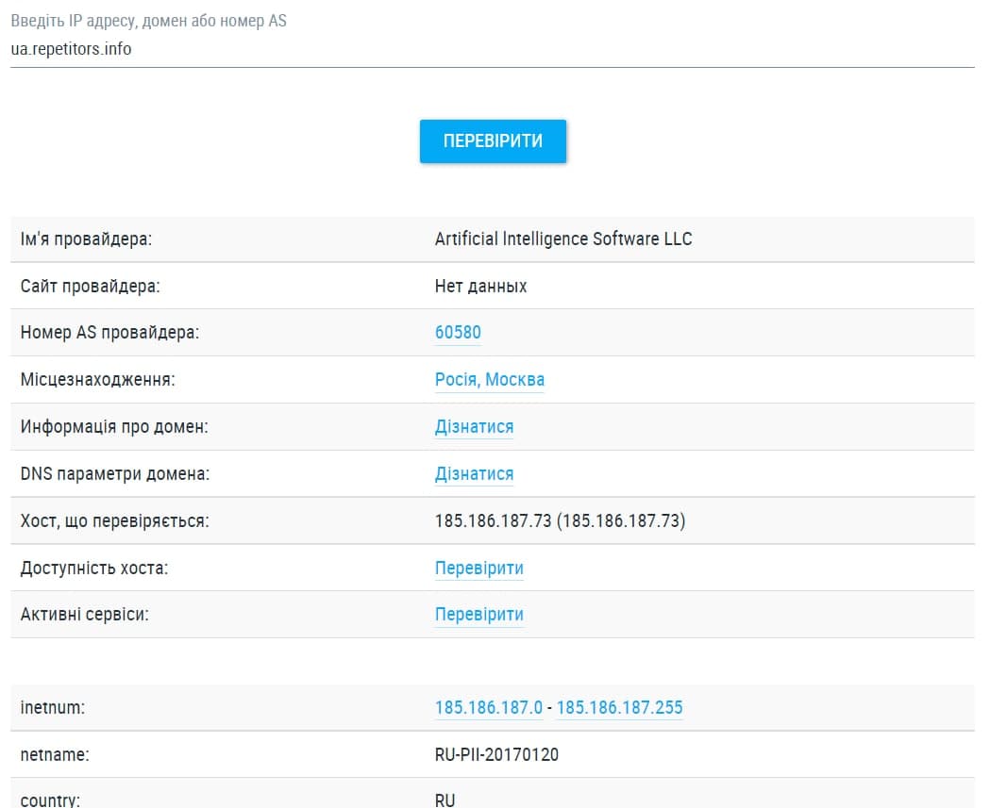Click the netname value RU-PII-20170120

496,754
